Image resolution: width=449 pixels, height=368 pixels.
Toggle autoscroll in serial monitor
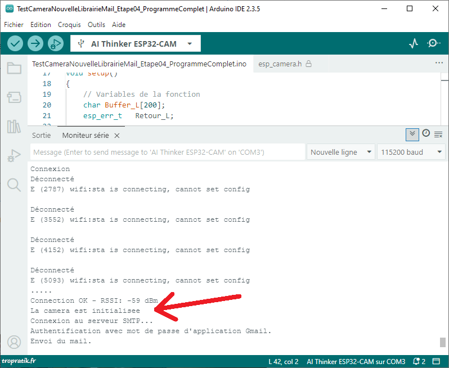[412, 134]
